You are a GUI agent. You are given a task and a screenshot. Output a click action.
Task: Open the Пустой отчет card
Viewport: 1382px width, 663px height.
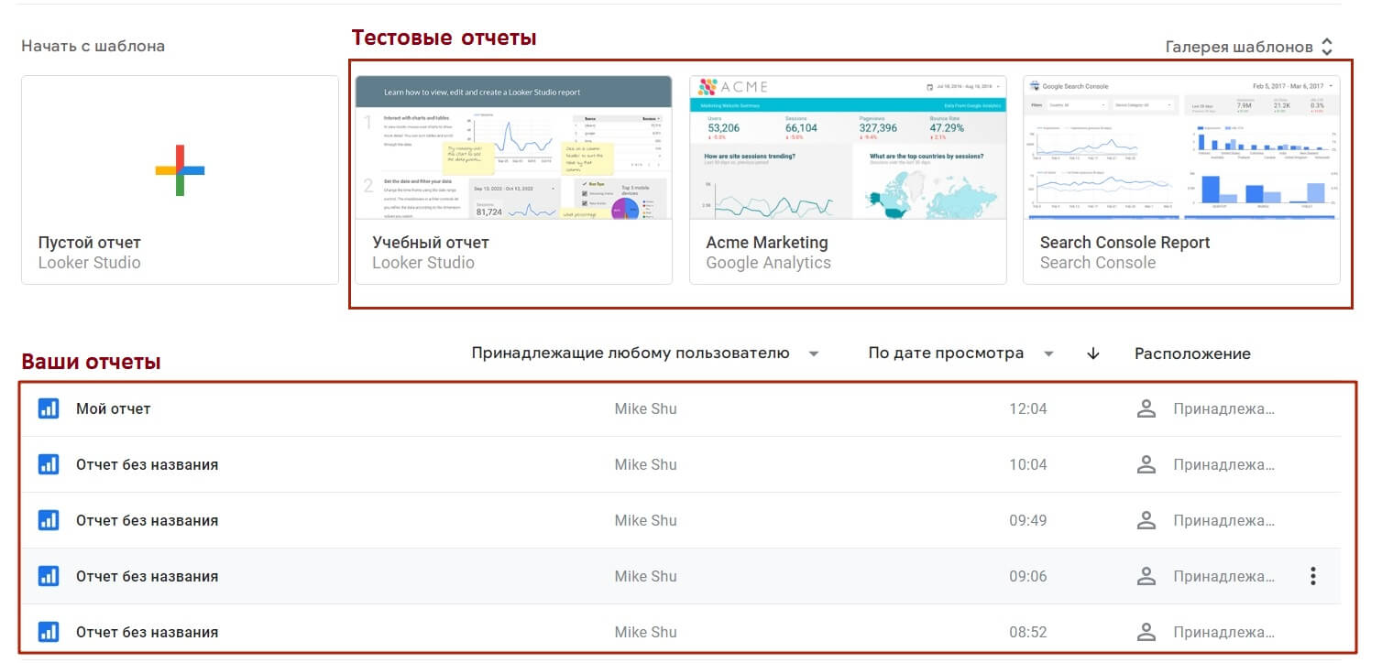(181, 179)
